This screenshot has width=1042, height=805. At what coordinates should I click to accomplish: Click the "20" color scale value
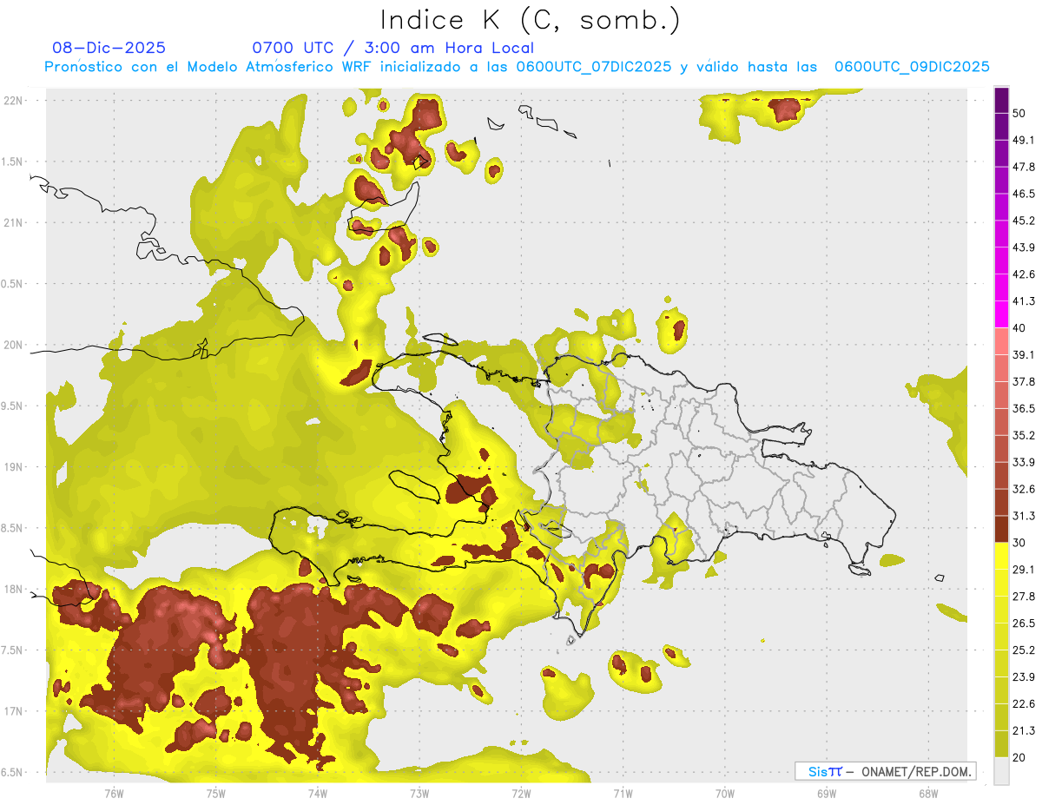[x=1020, y=757]
